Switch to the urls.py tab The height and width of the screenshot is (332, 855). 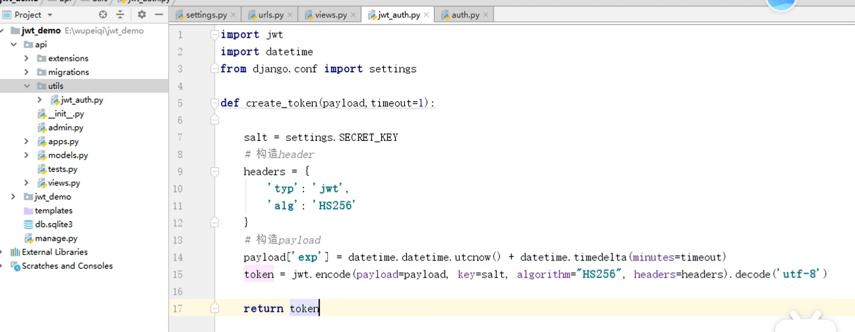pyautogui.click(x=271, y=15)
